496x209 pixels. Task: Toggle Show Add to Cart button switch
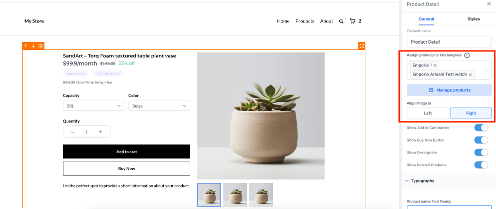click(x=481, y=127)
